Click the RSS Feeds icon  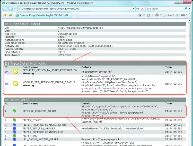[148, 15]
